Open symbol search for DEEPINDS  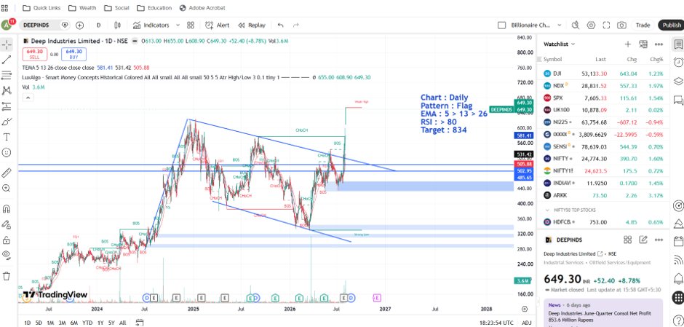click(x=36, y=25)
